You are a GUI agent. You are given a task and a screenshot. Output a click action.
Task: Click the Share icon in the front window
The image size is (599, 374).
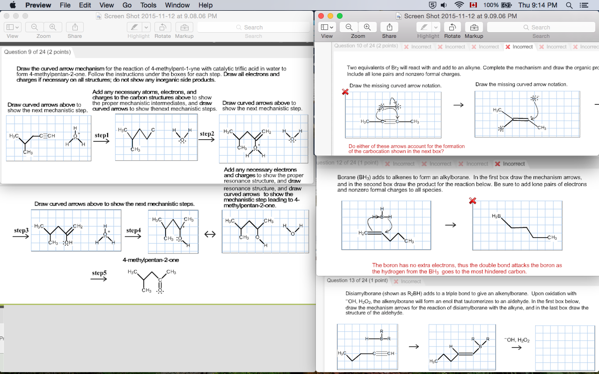tap(389, 27)
